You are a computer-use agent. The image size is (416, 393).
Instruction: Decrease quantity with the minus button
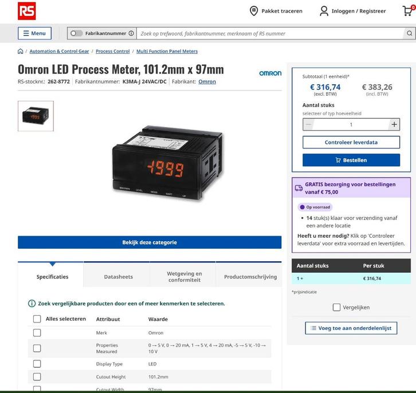coord(308,124)
